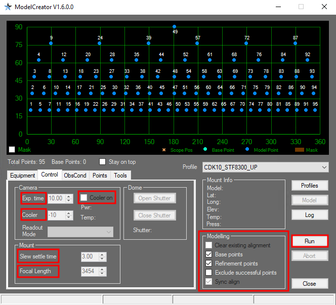336x305 pixels.
Task: Uncheck the Refinement points checkbox
Action: (209, 264)
